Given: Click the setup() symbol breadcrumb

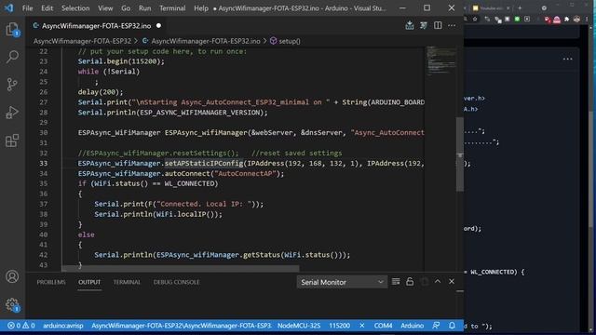Looking at the screenshot, I should (290, 41).
